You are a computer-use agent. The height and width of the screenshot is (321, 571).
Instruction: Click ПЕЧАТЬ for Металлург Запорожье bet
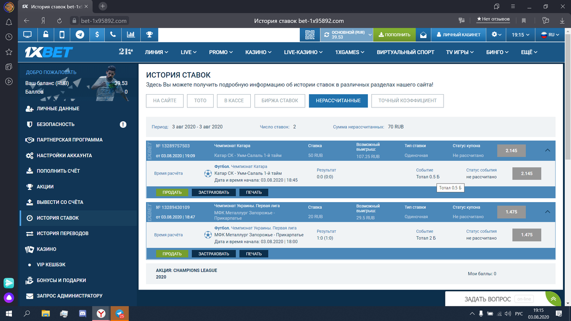point(254,254)
